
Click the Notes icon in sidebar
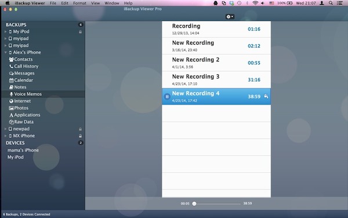pyautogui.click(x=11, y=87)
